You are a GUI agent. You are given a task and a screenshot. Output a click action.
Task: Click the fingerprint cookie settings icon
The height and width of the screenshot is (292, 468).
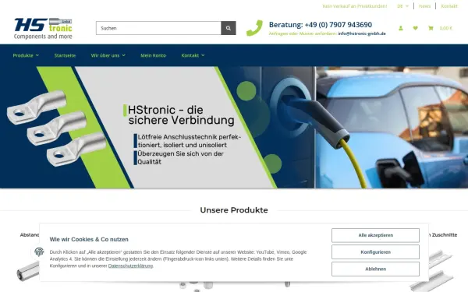pyautogui.click(x=39, y=252)
